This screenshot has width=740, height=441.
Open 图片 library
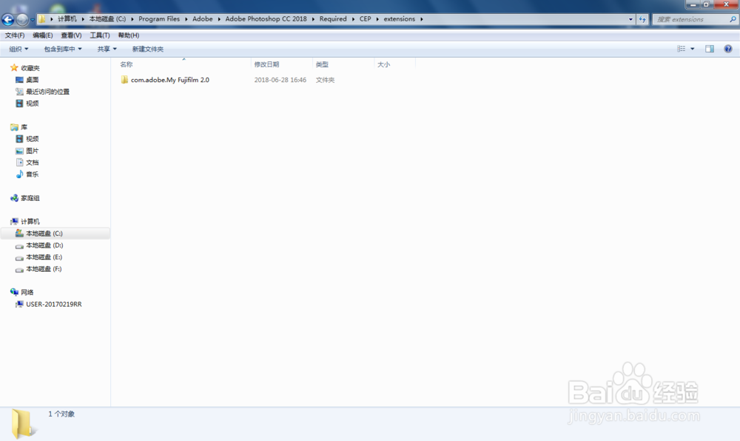(32, 150)
